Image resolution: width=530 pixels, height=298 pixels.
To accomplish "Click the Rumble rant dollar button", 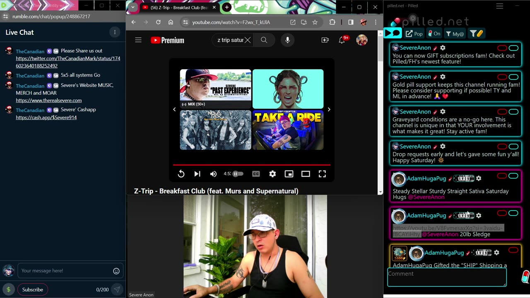I will click(8, 289).
